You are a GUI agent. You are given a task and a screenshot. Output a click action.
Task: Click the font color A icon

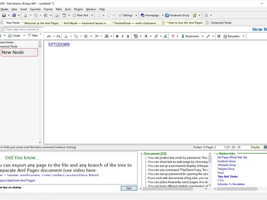coord(146,36)
